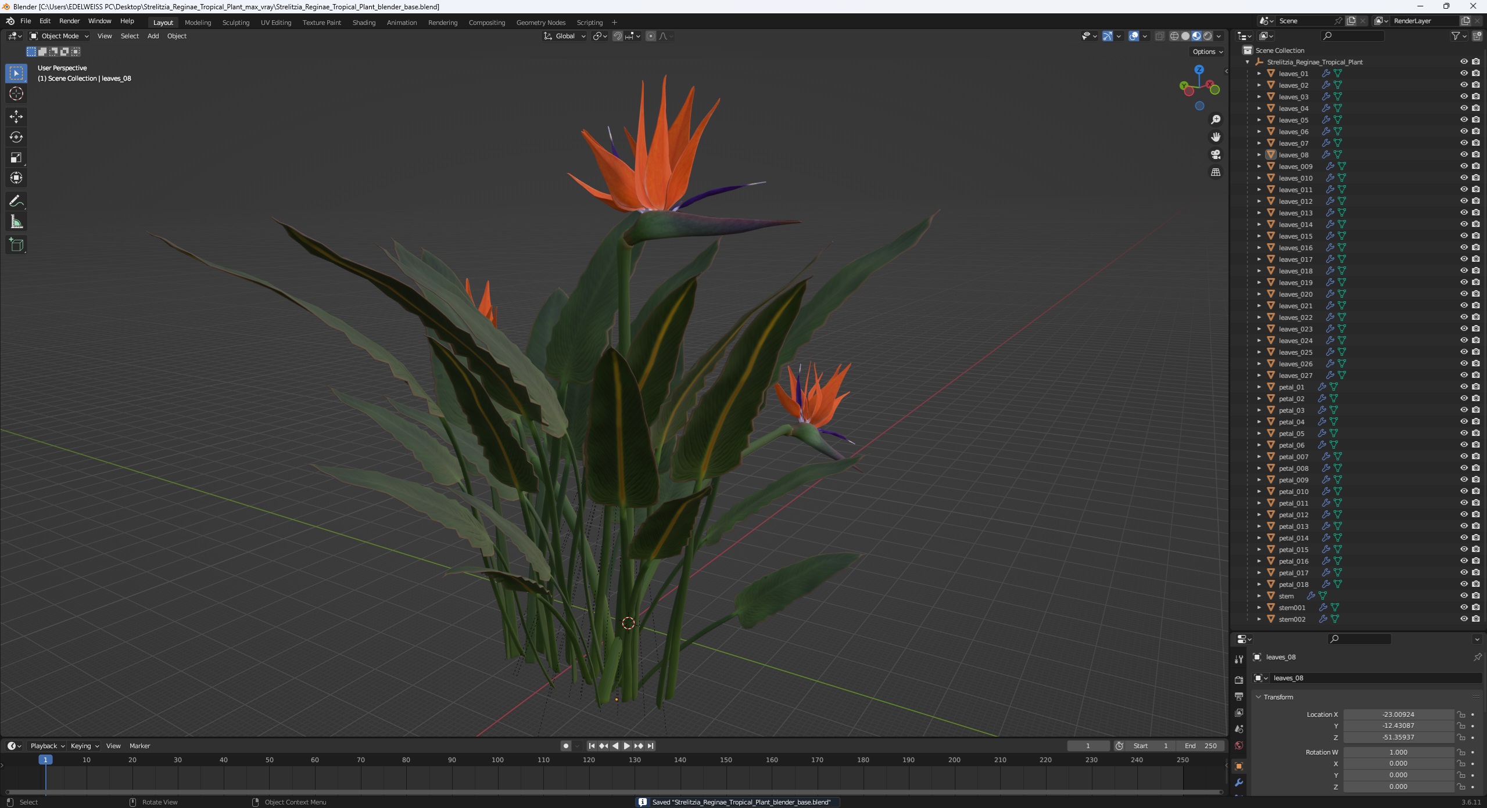Image resolution: width=1487 pixels, height=808 pixels.
Task: Toggle perspective/orthographic grid icon
Action: tap(1216, 172)
